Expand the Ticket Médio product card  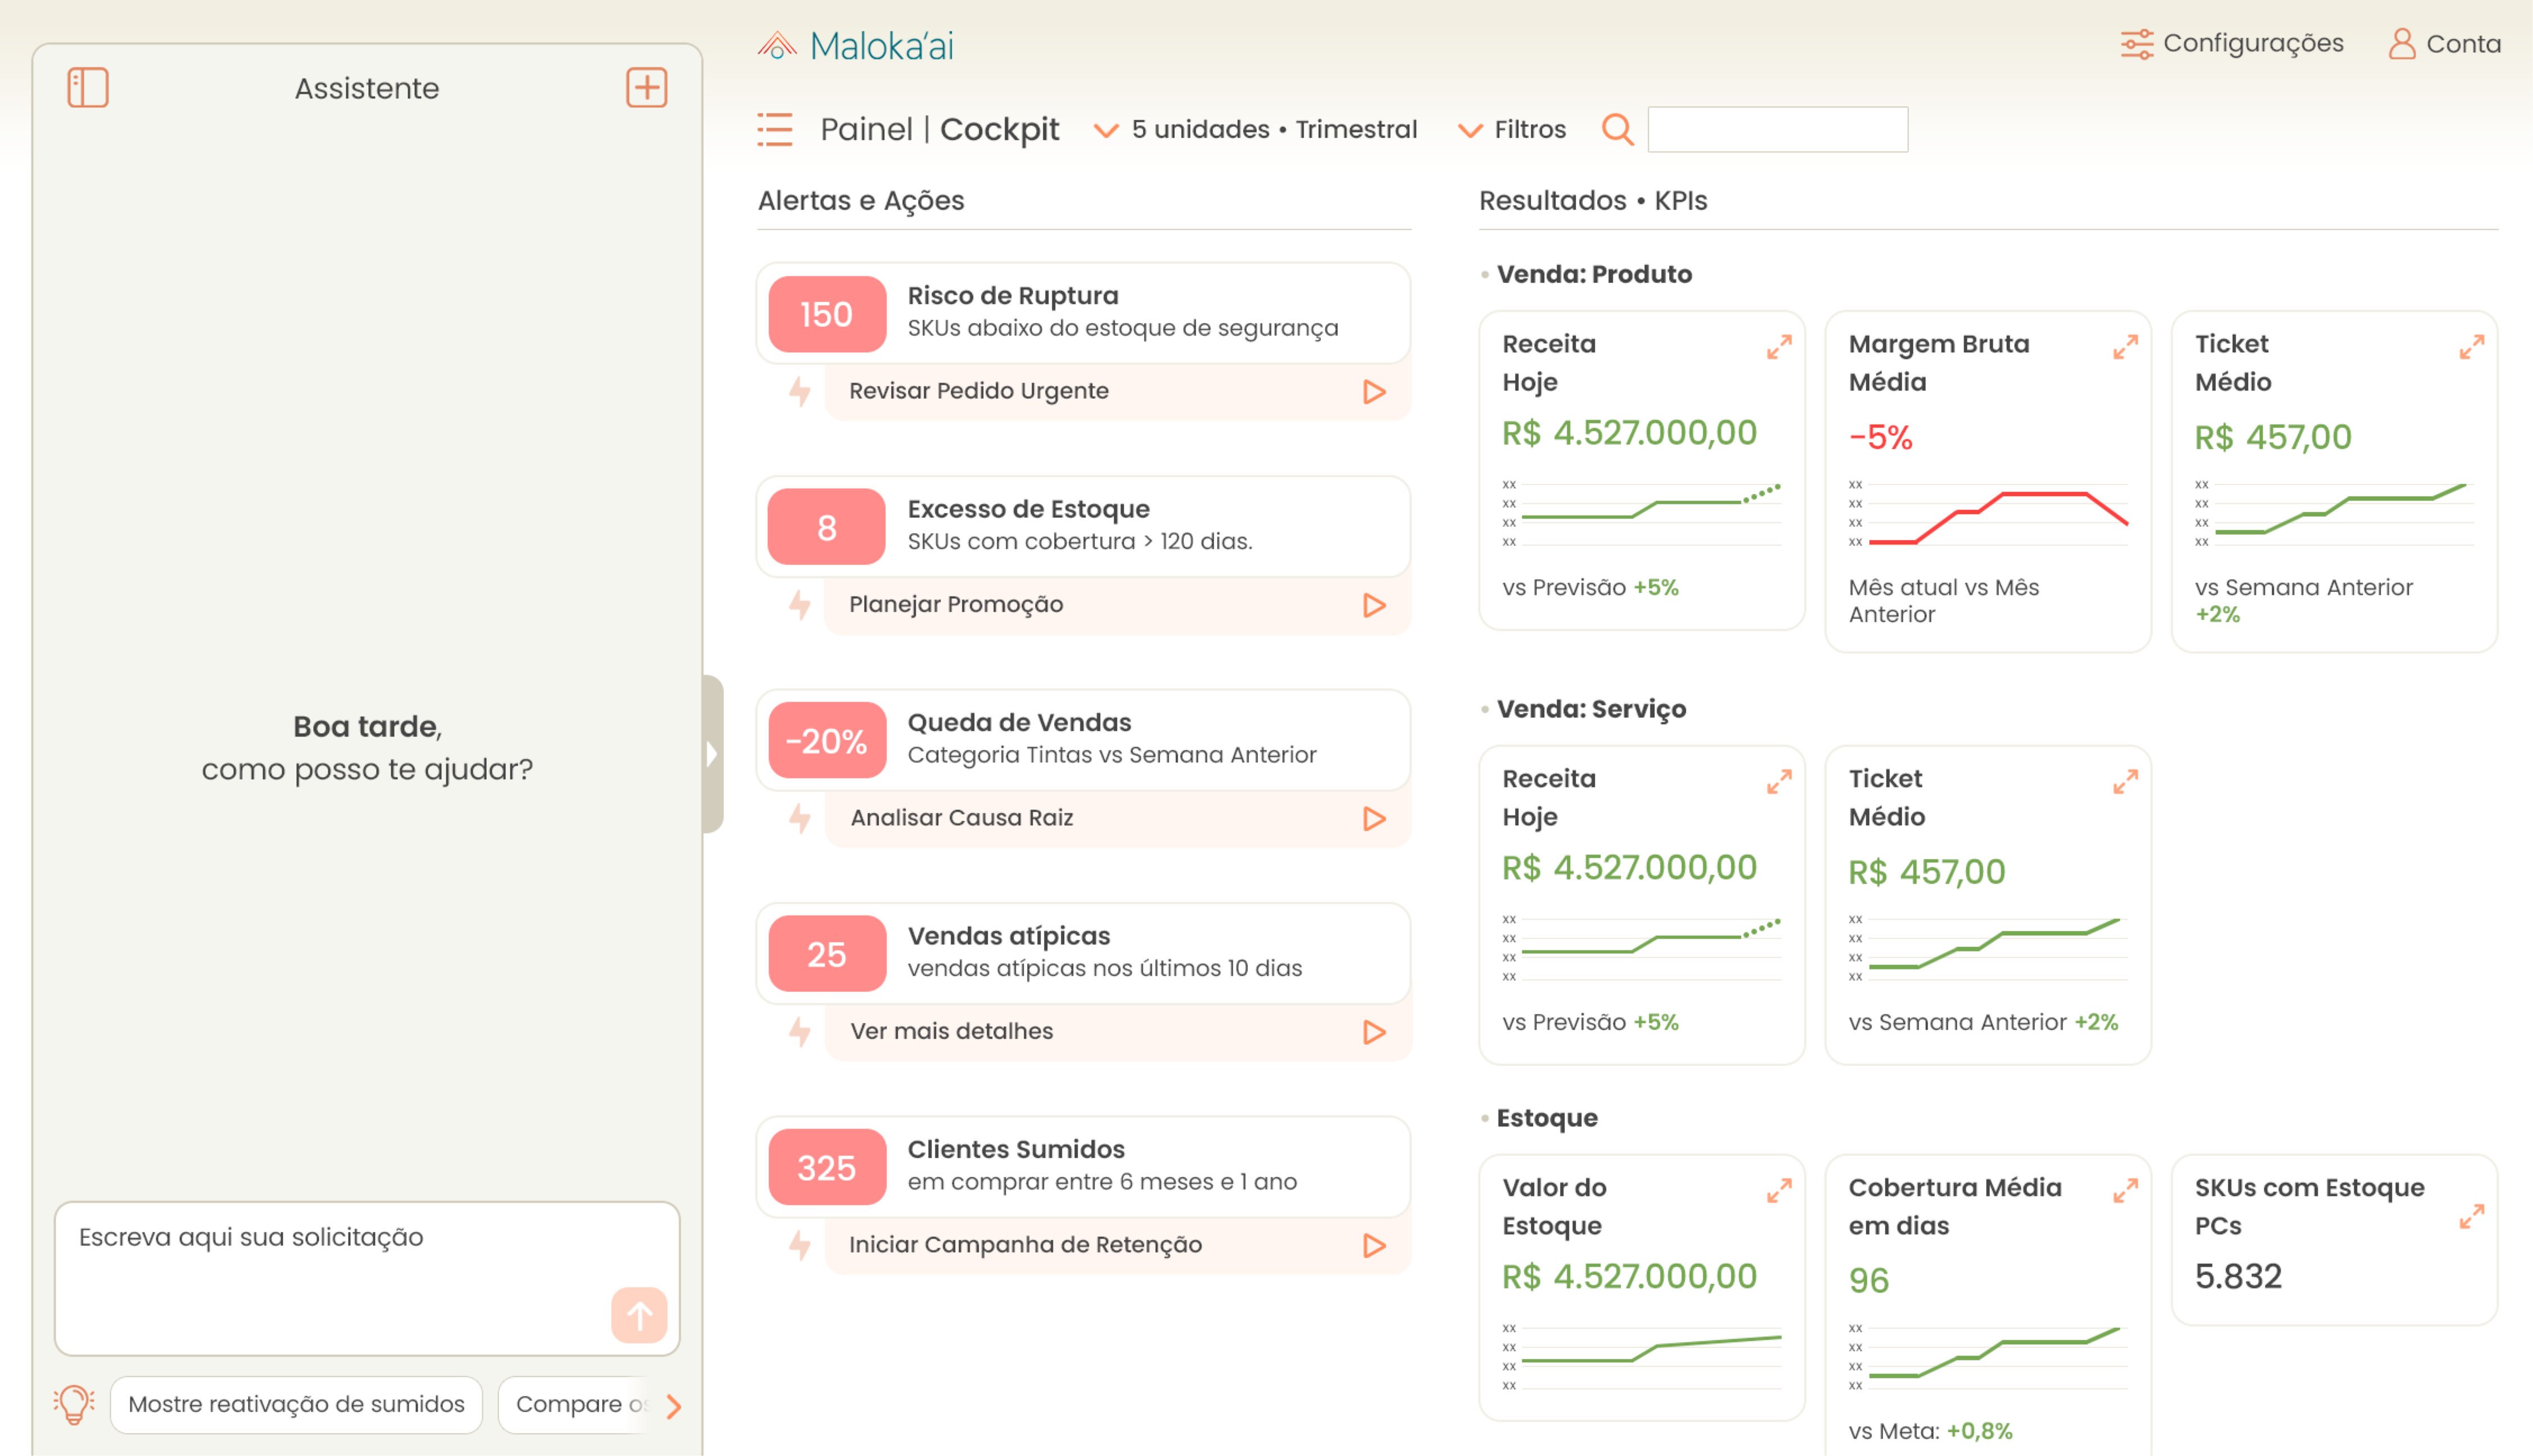point(2470,347)
